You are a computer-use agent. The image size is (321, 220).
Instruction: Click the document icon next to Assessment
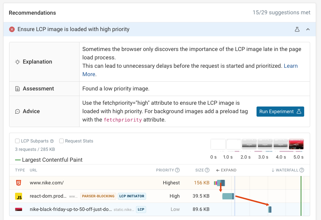[18, 88]
